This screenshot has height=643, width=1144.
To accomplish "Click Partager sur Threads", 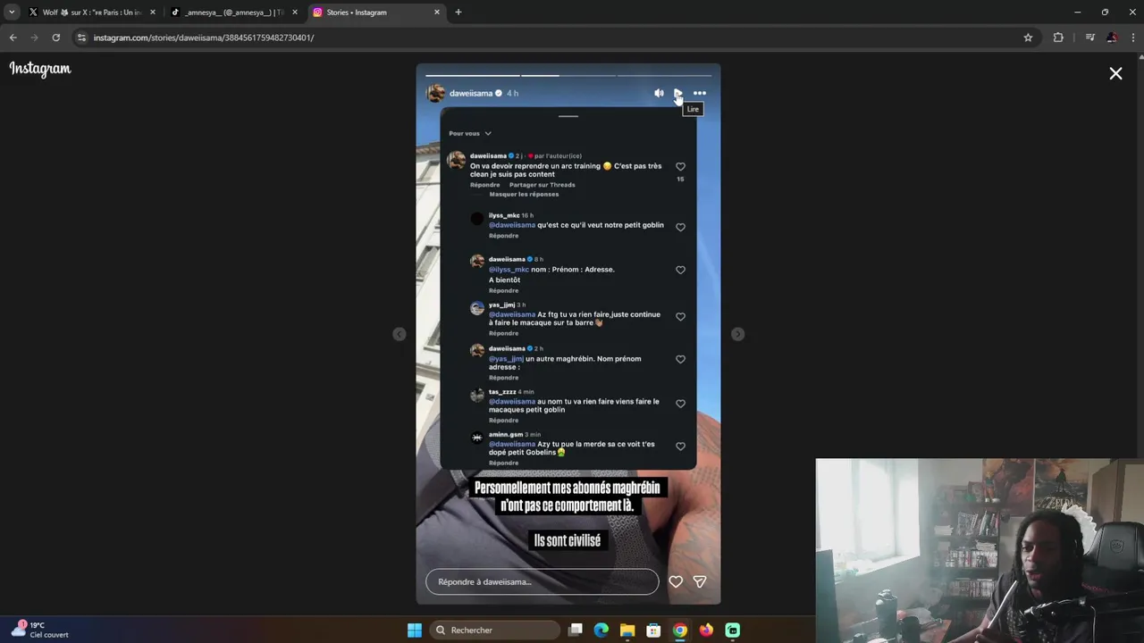I will point(543,185).
